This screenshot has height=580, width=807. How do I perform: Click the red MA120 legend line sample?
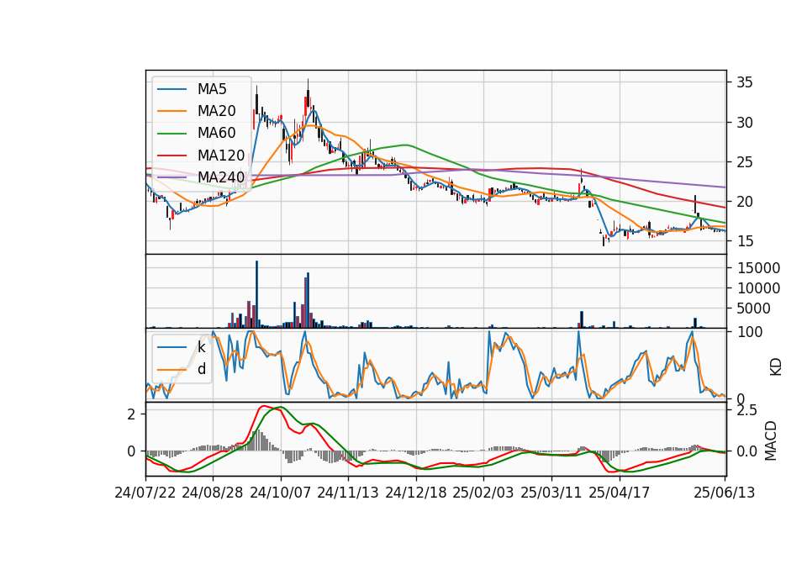pyautogui.click(x=171, y=156)
